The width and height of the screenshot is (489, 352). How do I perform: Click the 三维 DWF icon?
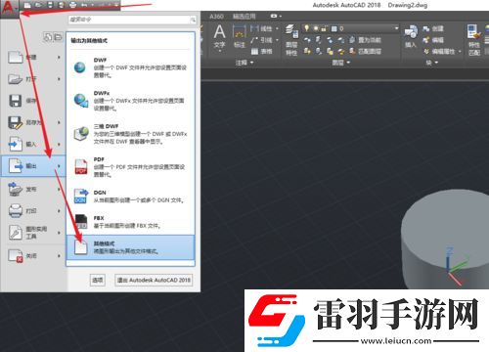(x=81, y=134)
